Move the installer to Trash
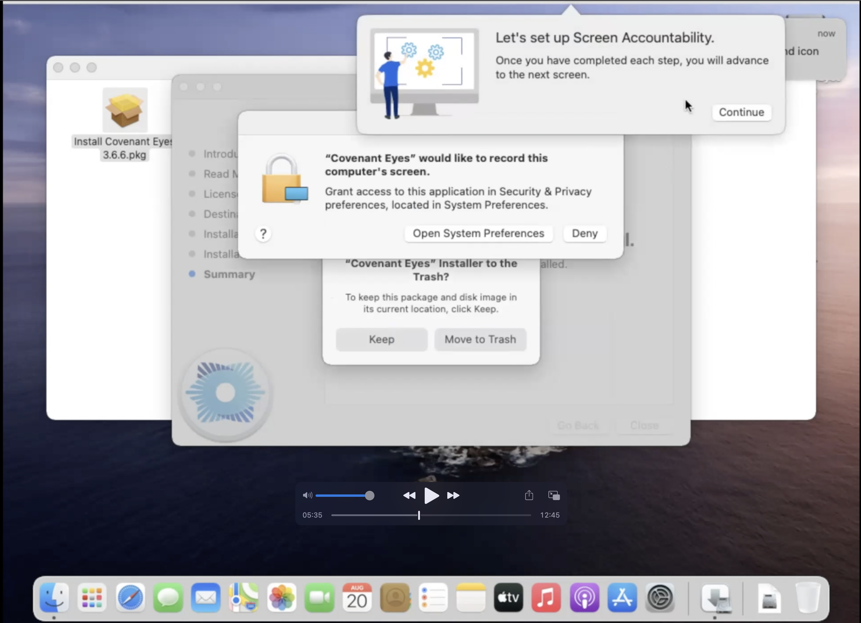Image resolution: width=861 pixels, height=623 pixels. [x=480, y=339]
